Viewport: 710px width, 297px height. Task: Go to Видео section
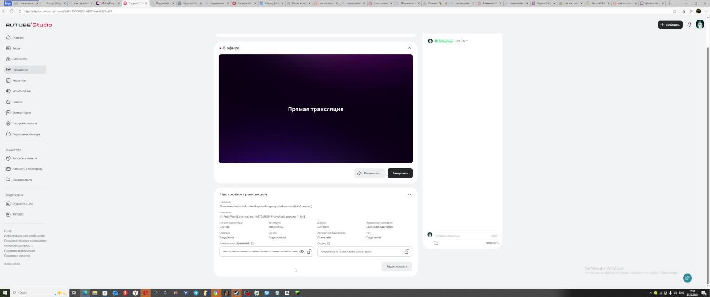(25, 48)
